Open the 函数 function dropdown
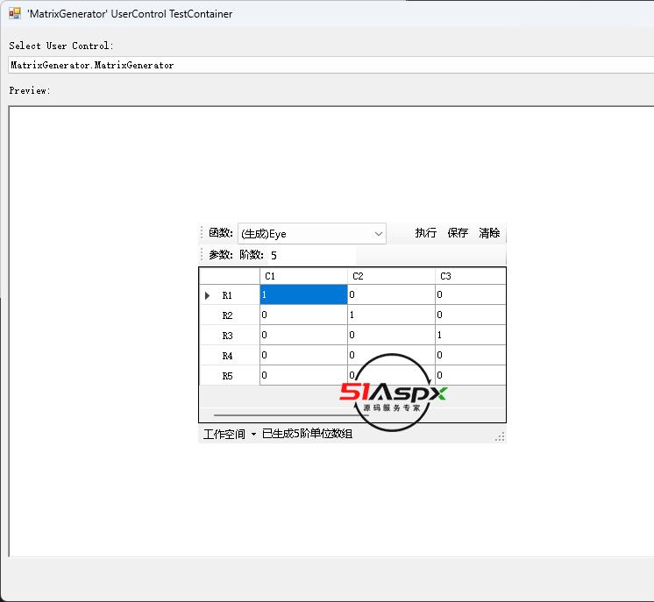This screenshot has width=654, height=602. [378, 234]
